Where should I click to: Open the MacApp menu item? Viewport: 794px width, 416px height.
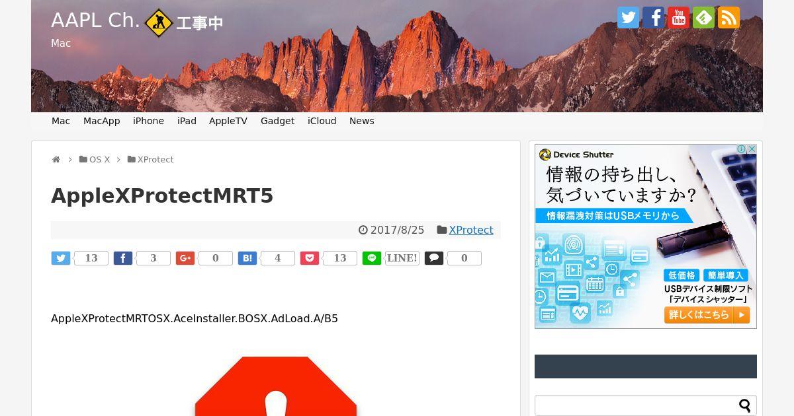click(x=102, y=121)
